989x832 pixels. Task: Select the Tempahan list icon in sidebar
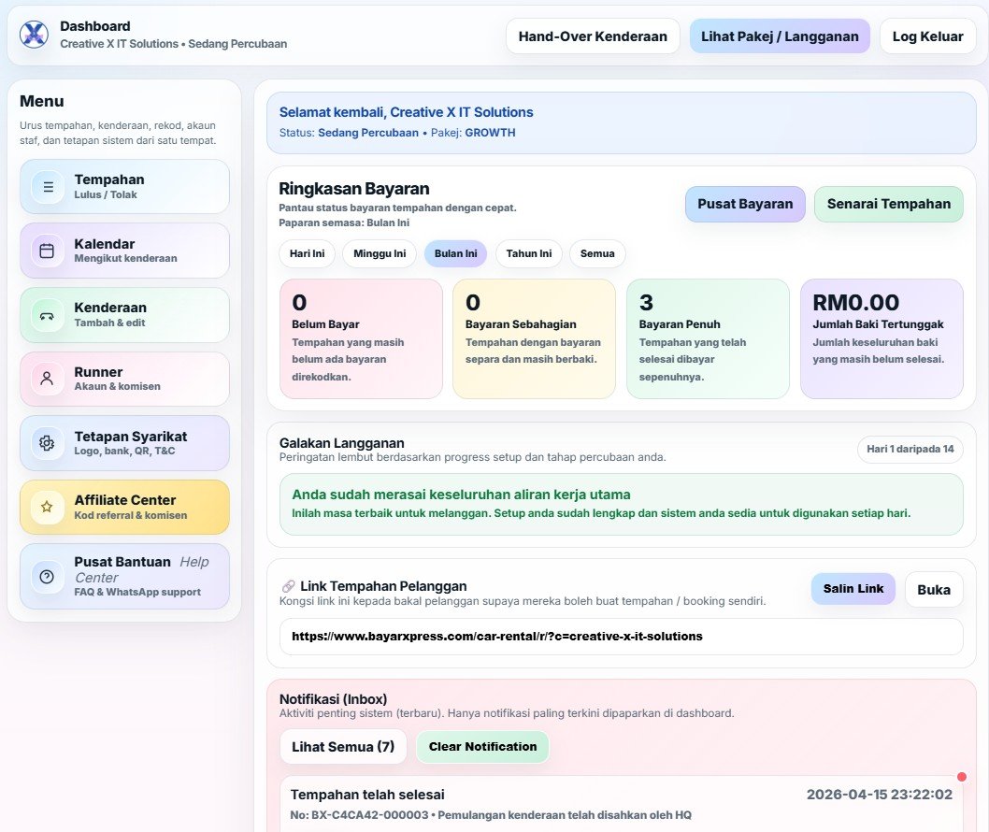[x=46, y=186]
